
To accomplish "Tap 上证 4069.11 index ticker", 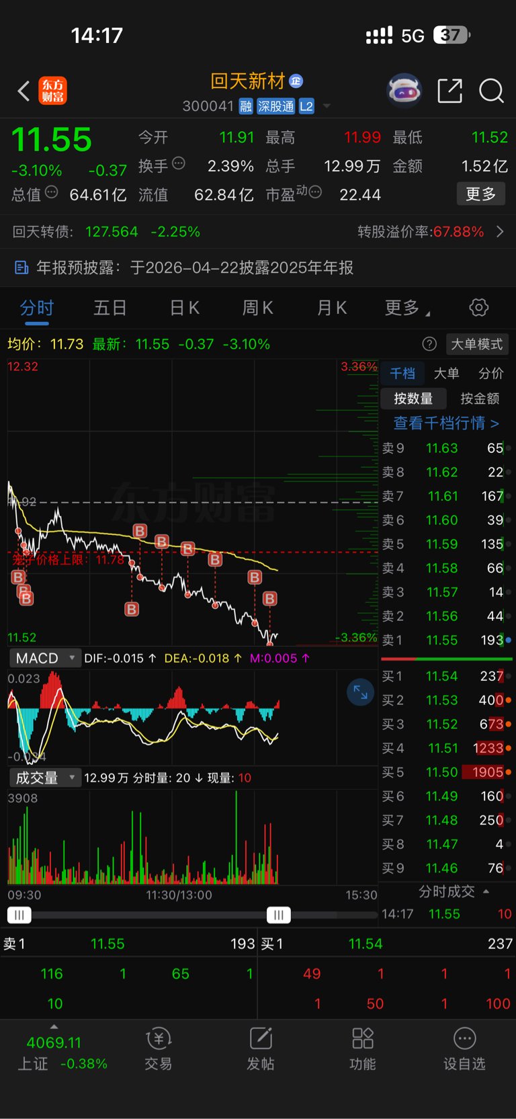I will pyautogui.click(x=54, y=1052).
